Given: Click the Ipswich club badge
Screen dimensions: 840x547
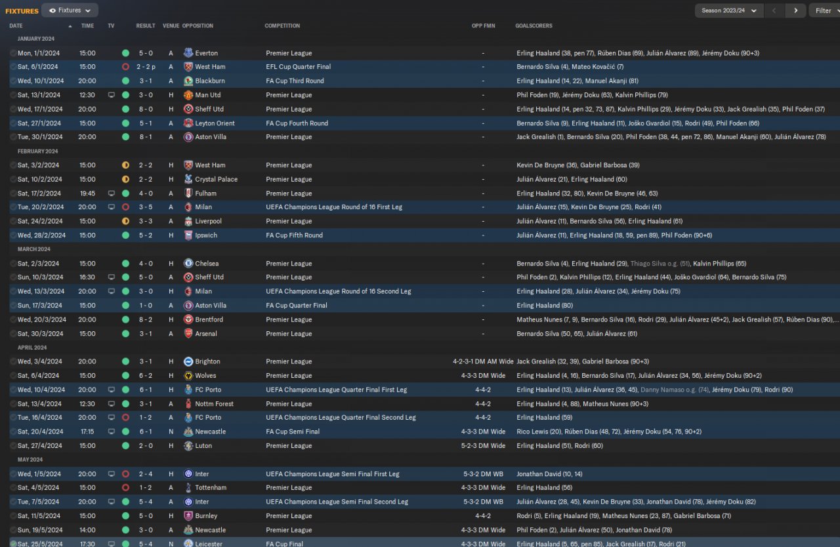Looking at the screenshot, I should pyautogui.click(x=188, y=235).
